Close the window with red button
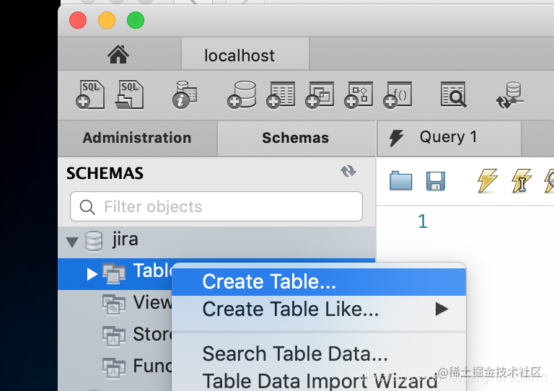554x391 pixels. click(78, 20)
